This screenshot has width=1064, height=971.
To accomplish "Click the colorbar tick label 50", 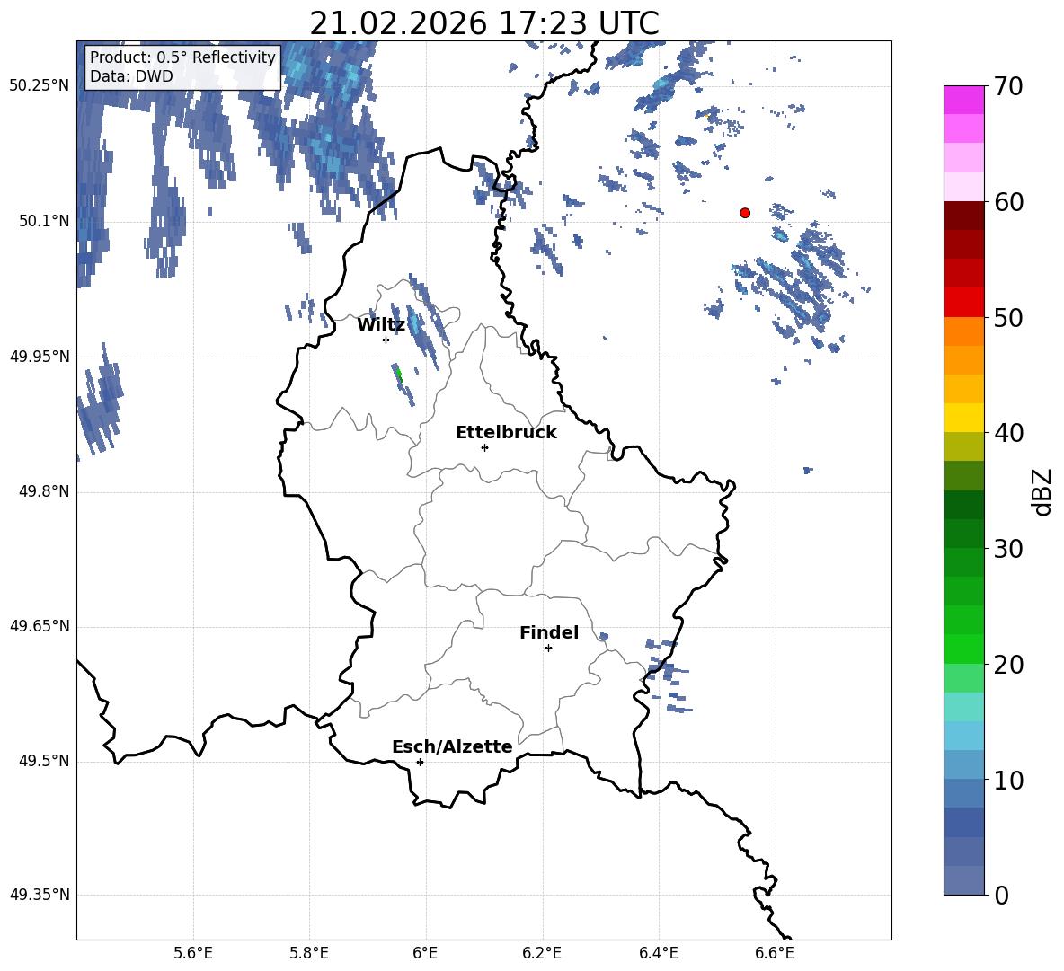I will [1008, 317].
